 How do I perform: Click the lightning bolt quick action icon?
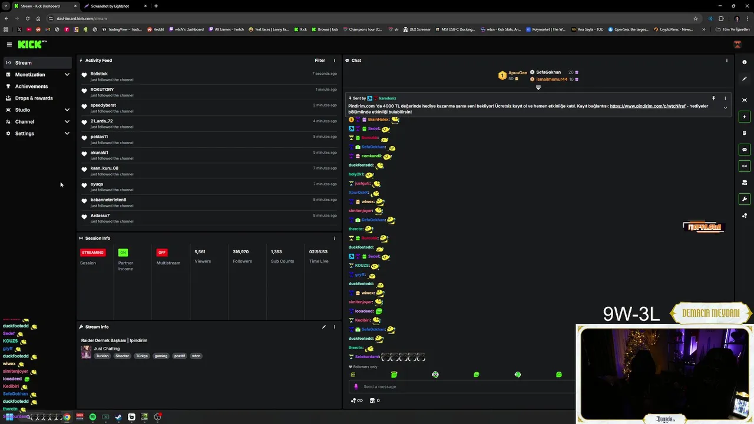coord(745,117)
